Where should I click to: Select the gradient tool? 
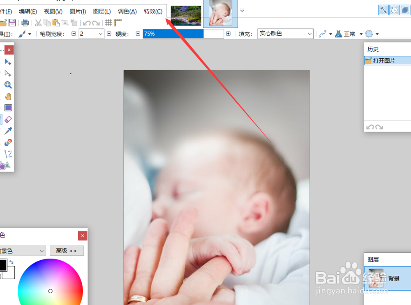[x=8, y=108]
